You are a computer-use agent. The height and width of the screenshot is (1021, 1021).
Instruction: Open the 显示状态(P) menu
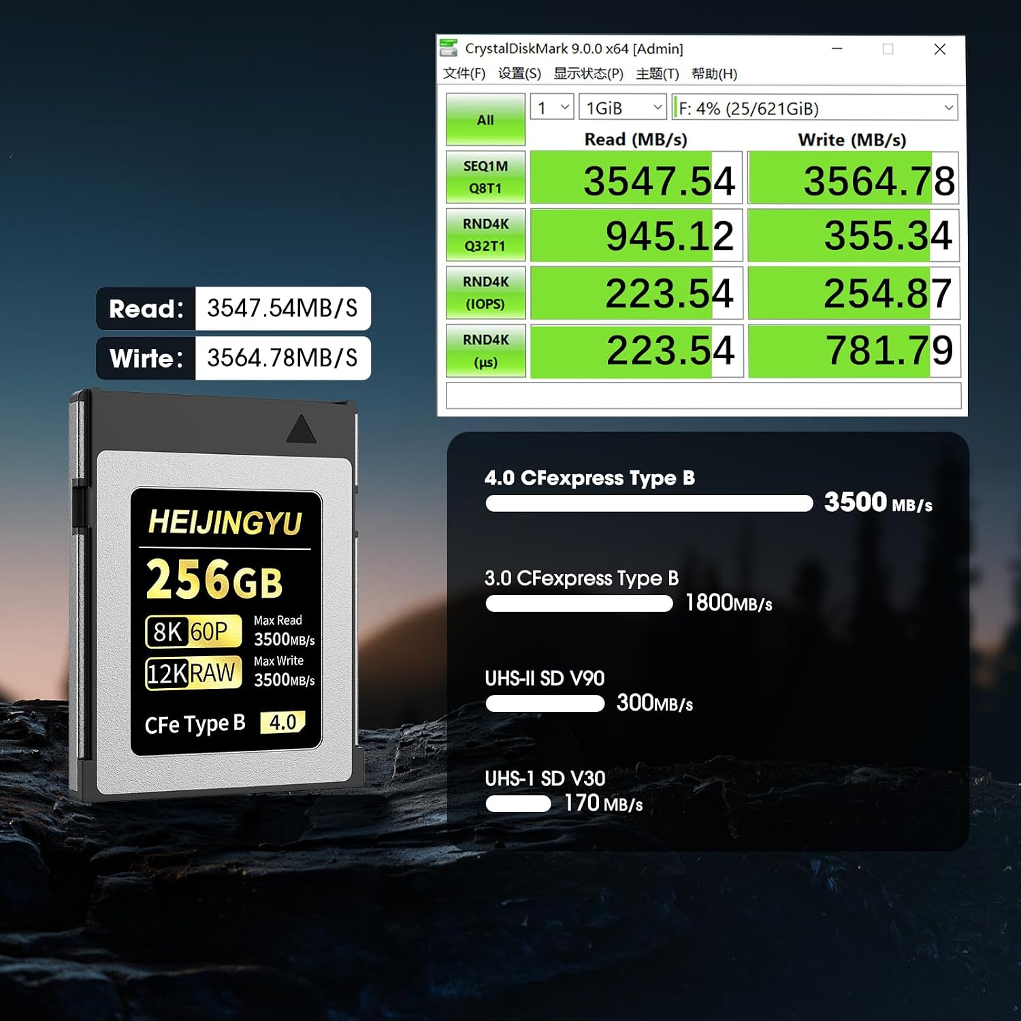(588, 74)
